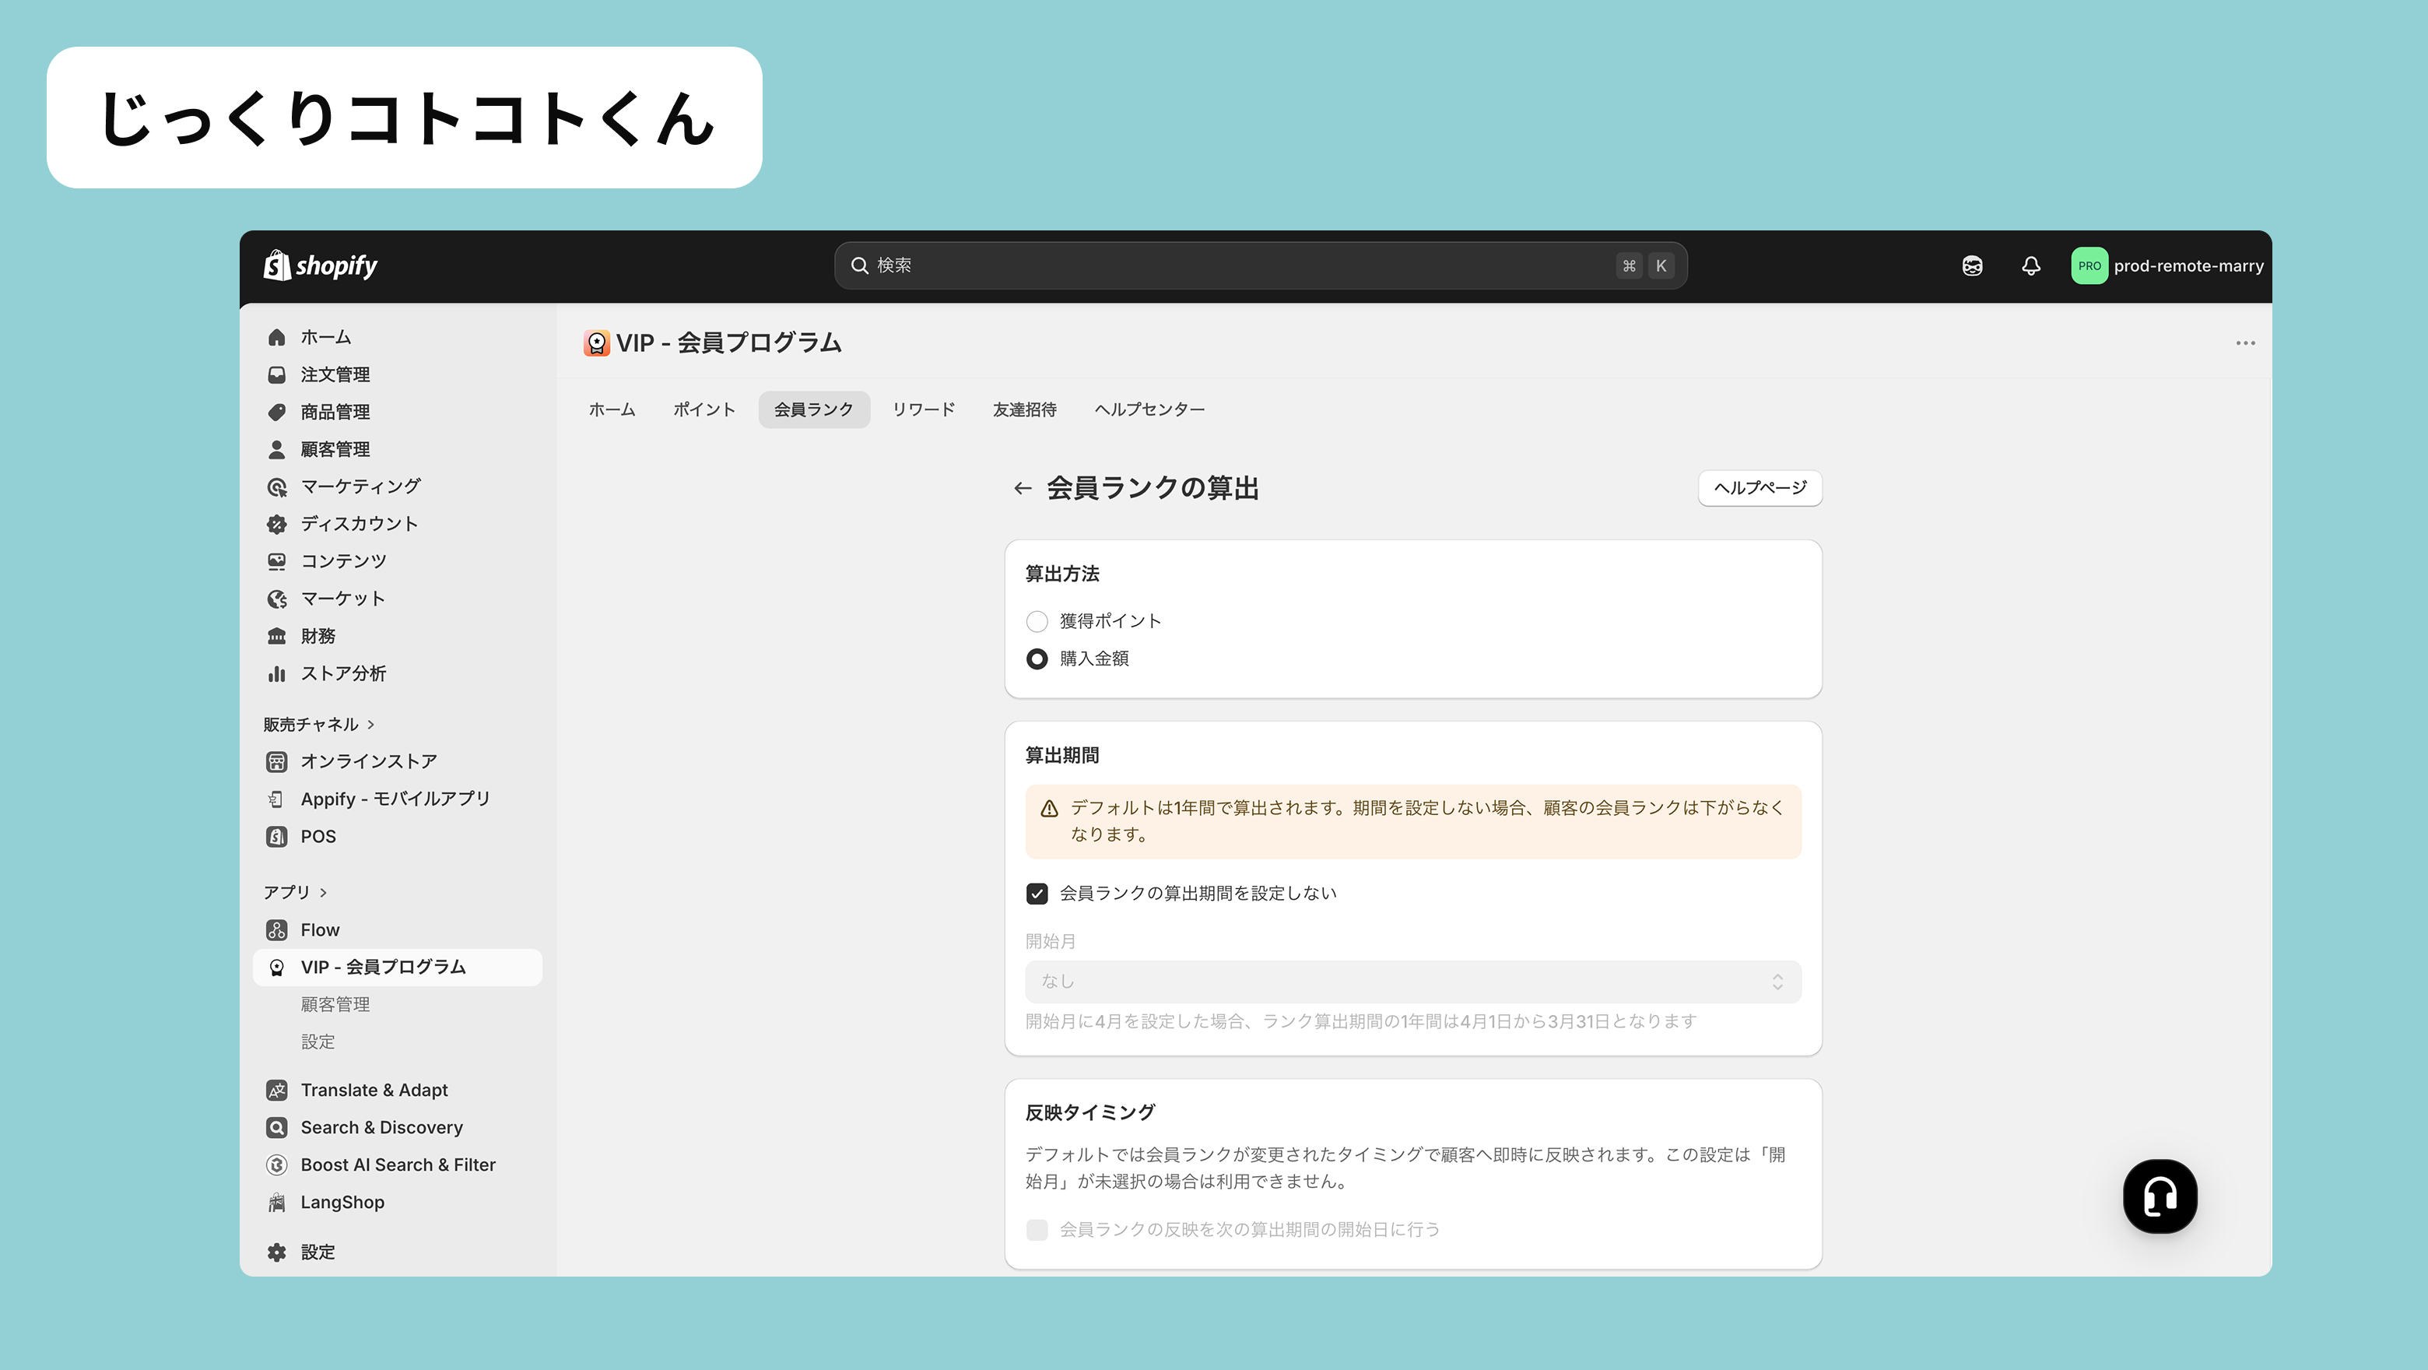Select the 購入金額 radio option

point(1037,659)
